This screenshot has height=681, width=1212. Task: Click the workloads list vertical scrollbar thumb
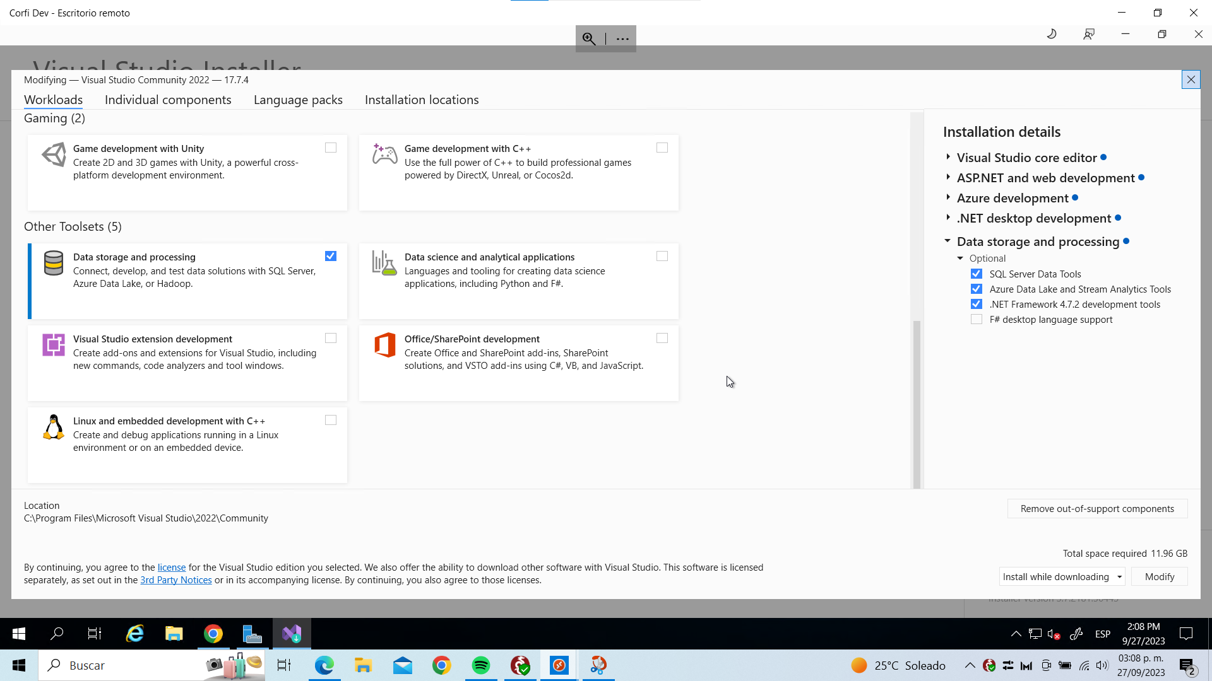[x=917, y=404]
